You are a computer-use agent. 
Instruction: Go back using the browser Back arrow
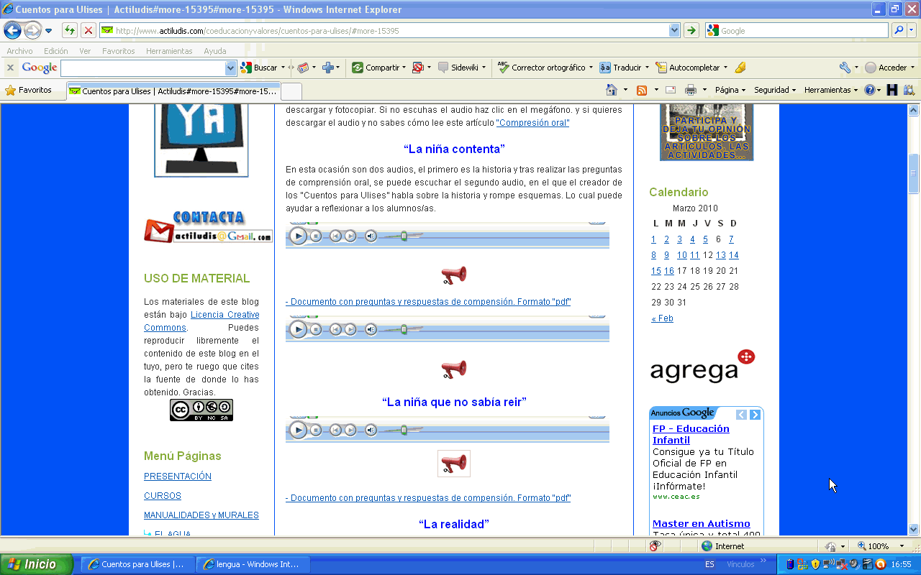pos(12,31)
